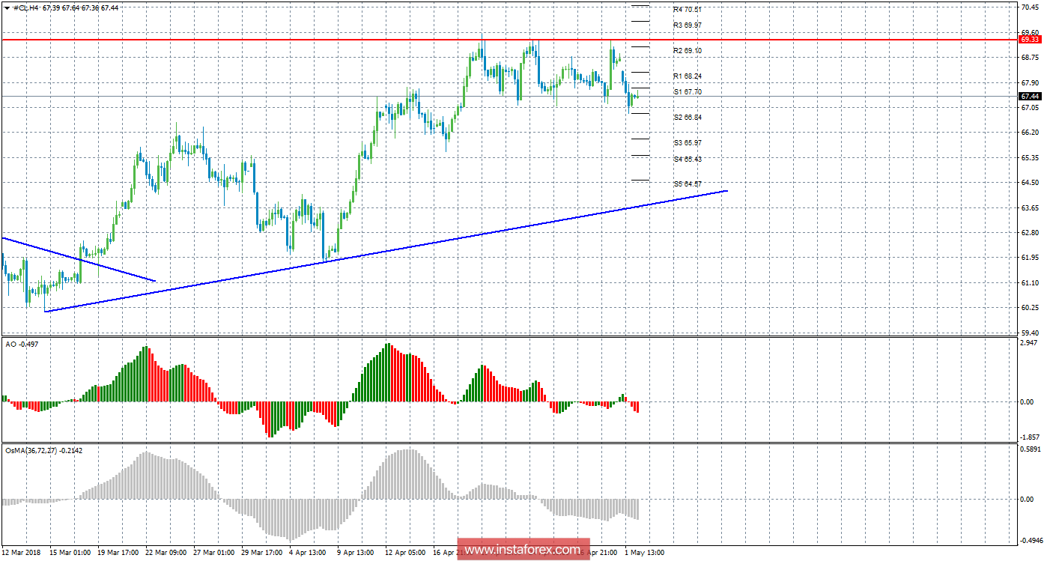This screenshot has width=1047, height=561.
Task: Click 62.80 on the price axis
Action: coord(1031,233)
